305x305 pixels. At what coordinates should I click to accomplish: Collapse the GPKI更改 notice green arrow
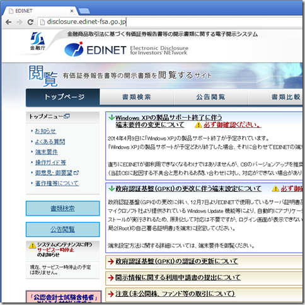(112, 188)
